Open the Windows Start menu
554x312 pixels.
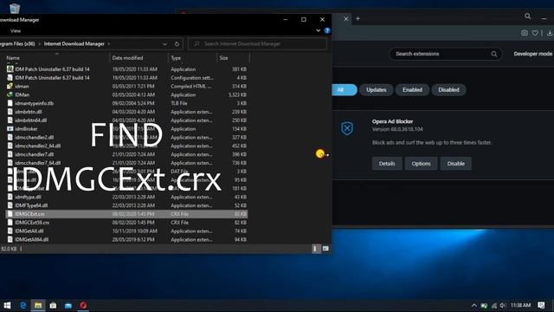click(x=7, y=305)
